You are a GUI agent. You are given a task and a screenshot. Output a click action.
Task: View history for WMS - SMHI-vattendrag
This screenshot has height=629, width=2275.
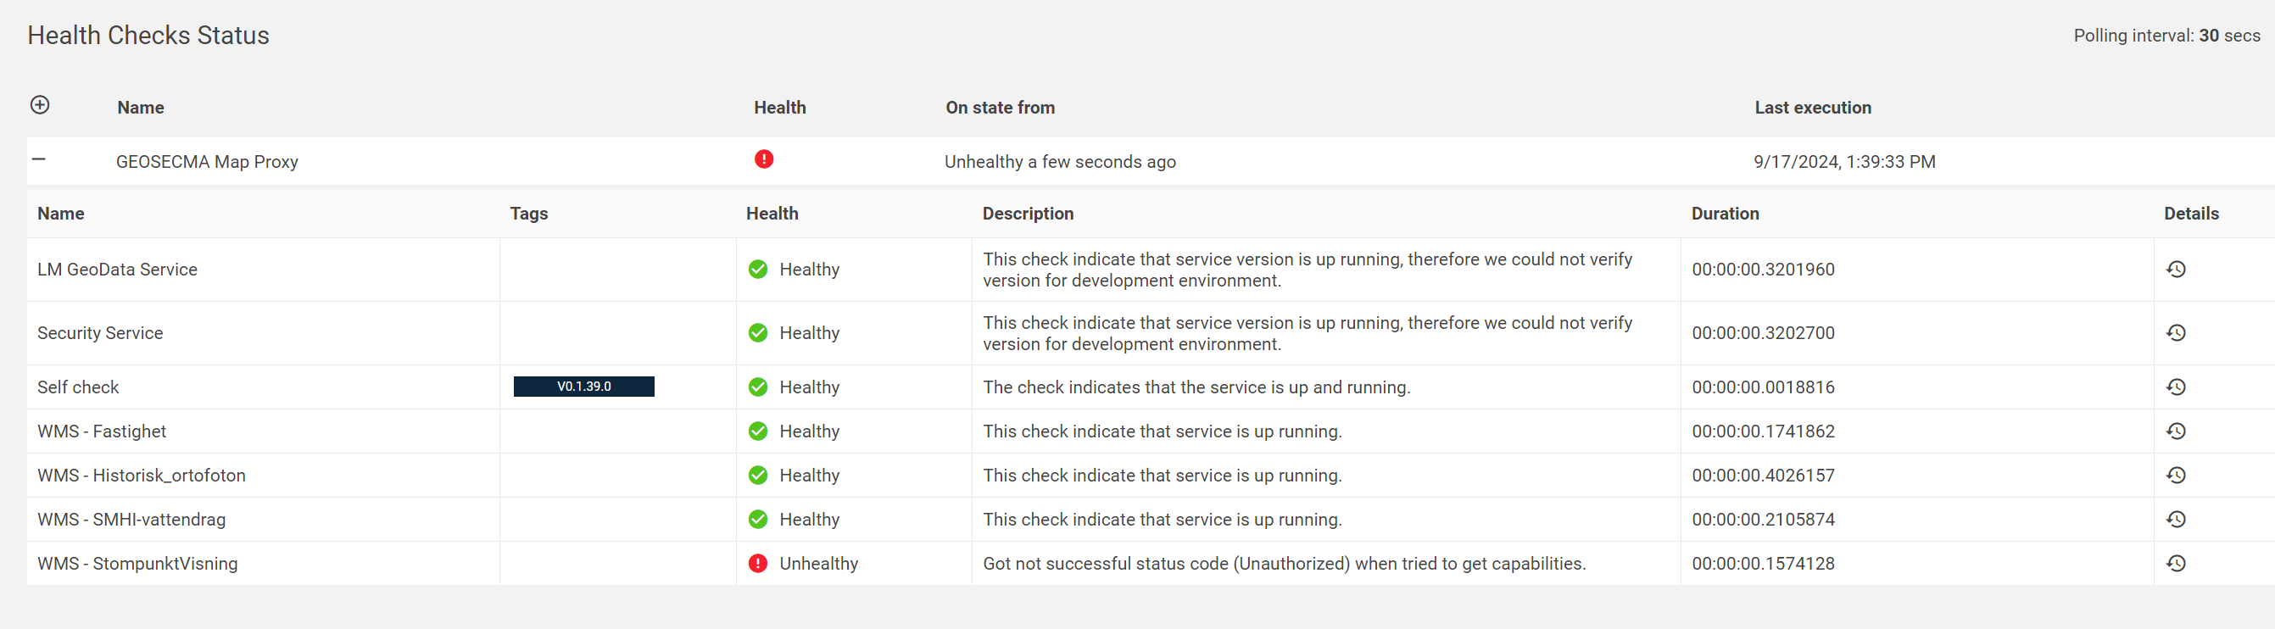coord(2175,520)
